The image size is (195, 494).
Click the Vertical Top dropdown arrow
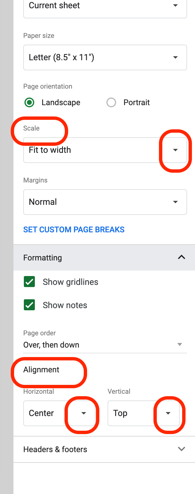(x=168, y=413)
